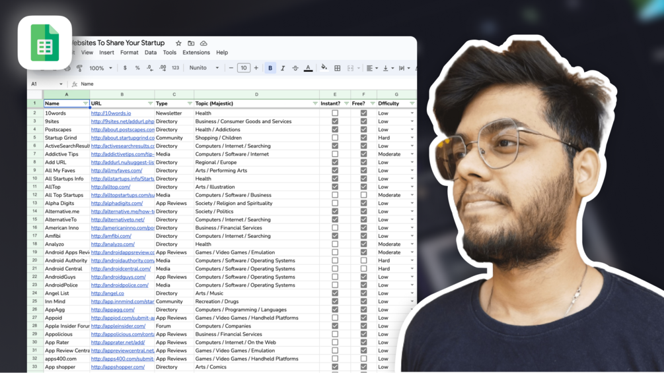Open the filter on Name column
Screen dimensions: 664x373
[x=85, y=103]
